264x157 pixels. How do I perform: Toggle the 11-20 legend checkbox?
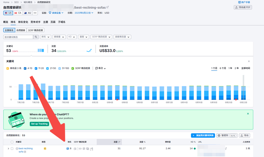pos(36,68)
